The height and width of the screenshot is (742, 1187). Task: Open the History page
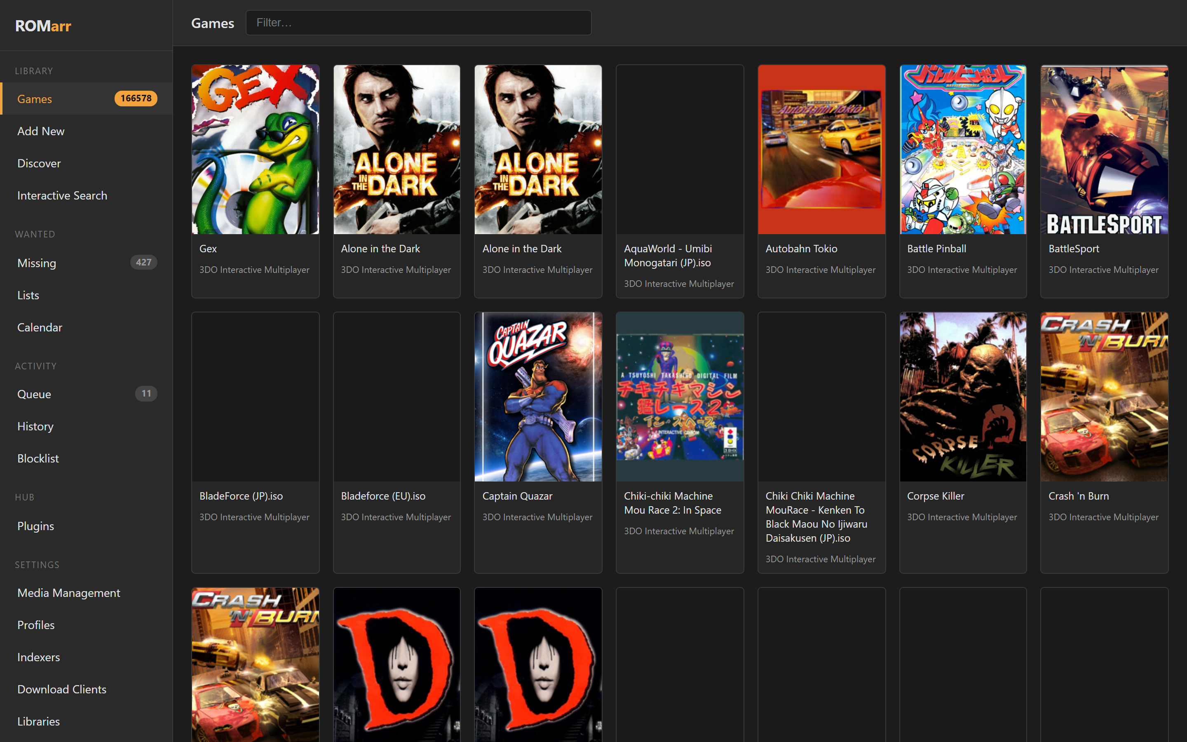(86, 427)
